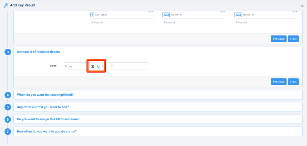Click the key icon beside Add Key Result
This screenshot has height=146, width=307.
(x=6, y=5)
